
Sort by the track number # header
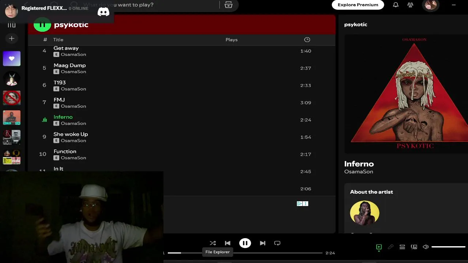(45, 40)
